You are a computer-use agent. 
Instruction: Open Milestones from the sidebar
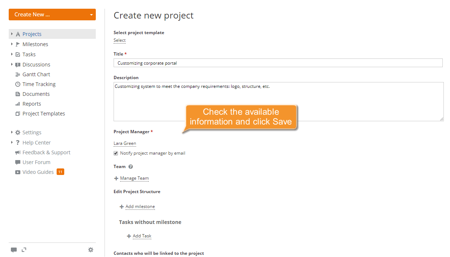(36, 44)
